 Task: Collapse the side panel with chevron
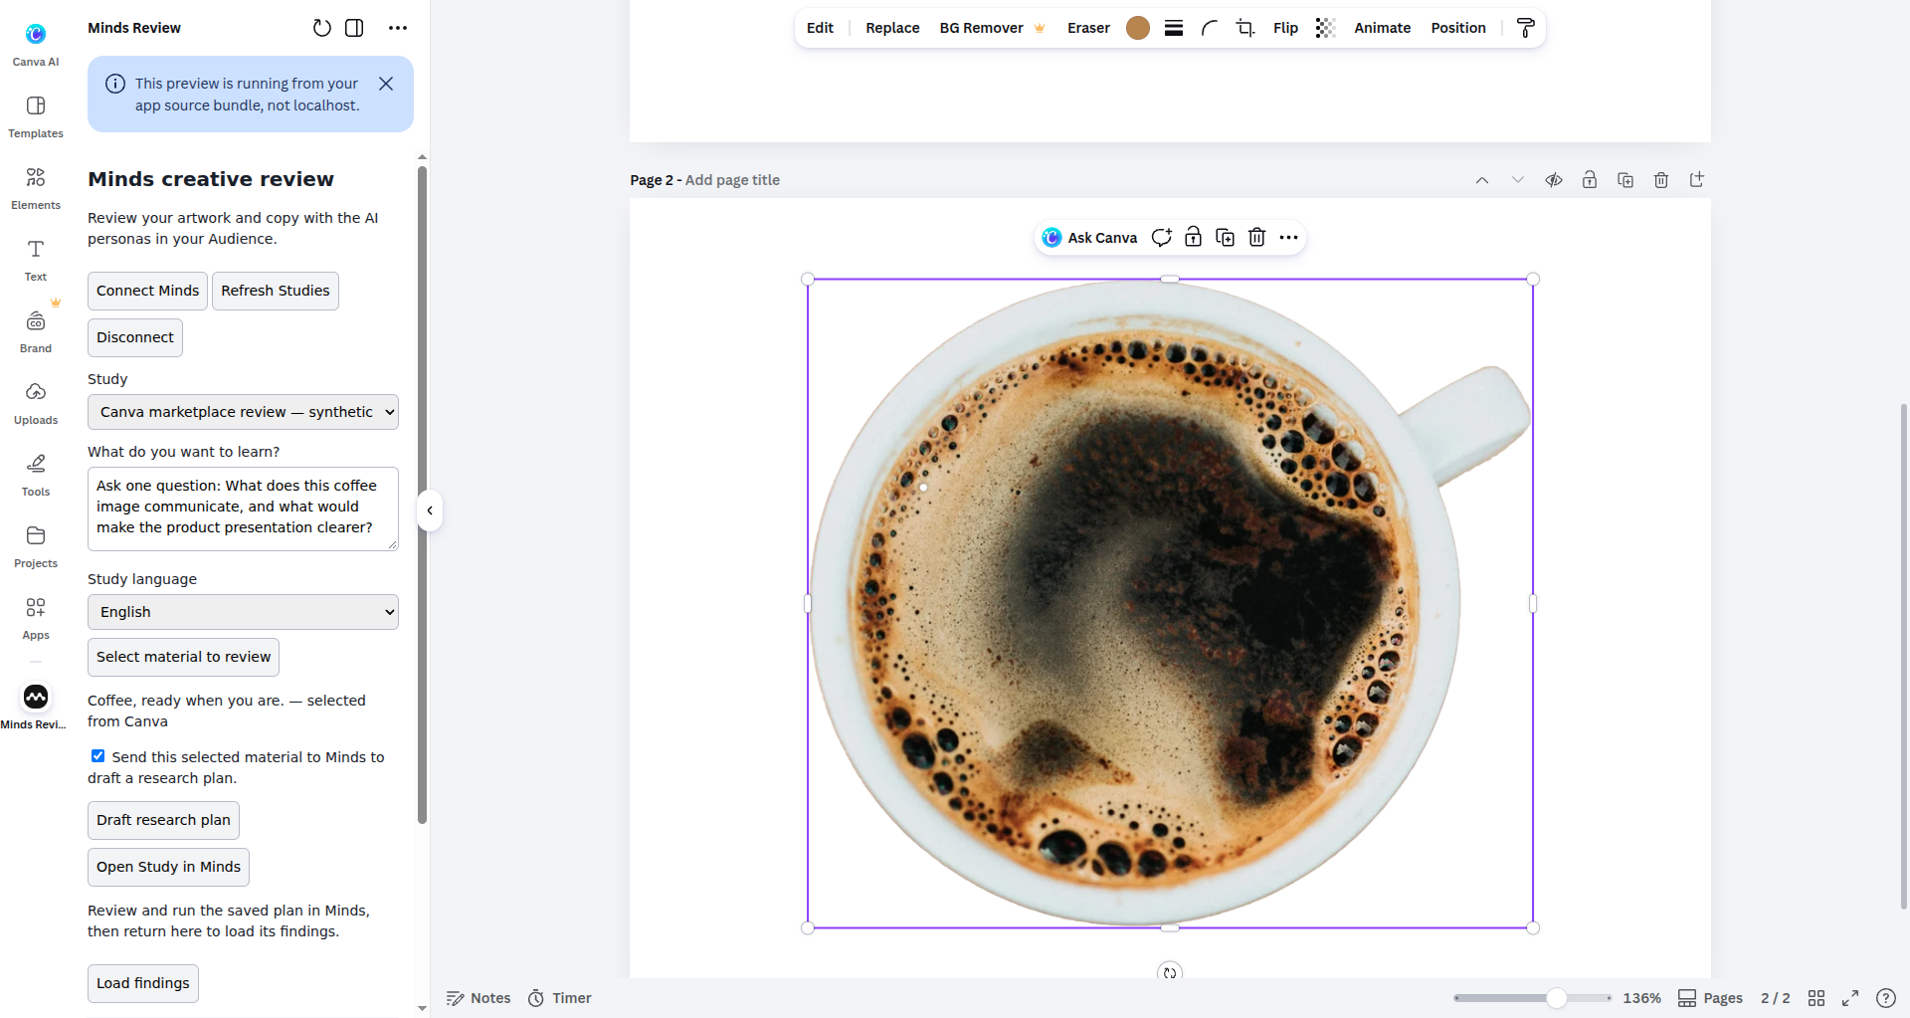point(430,510)
